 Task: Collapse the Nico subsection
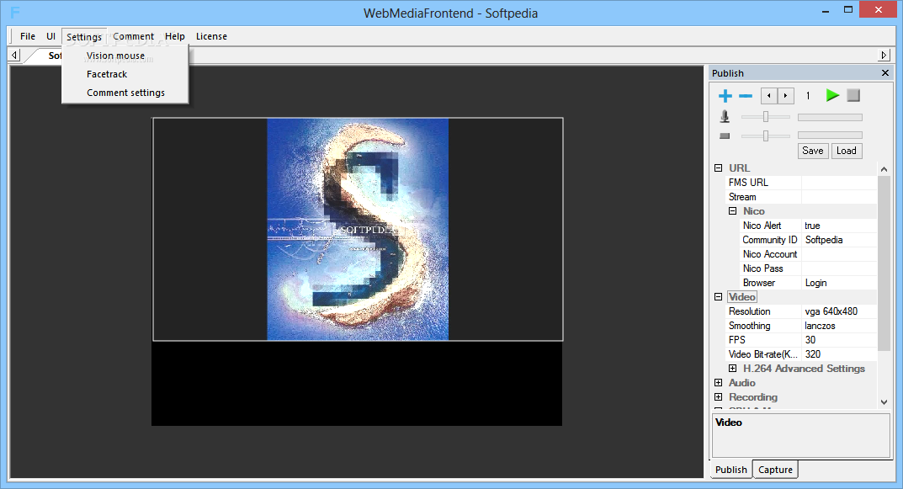pyautogui.click(x=732, y=210)
